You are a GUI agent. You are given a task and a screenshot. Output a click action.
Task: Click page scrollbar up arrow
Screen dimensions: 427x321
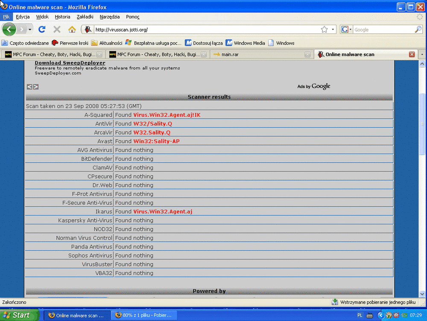tap(422, 64)
